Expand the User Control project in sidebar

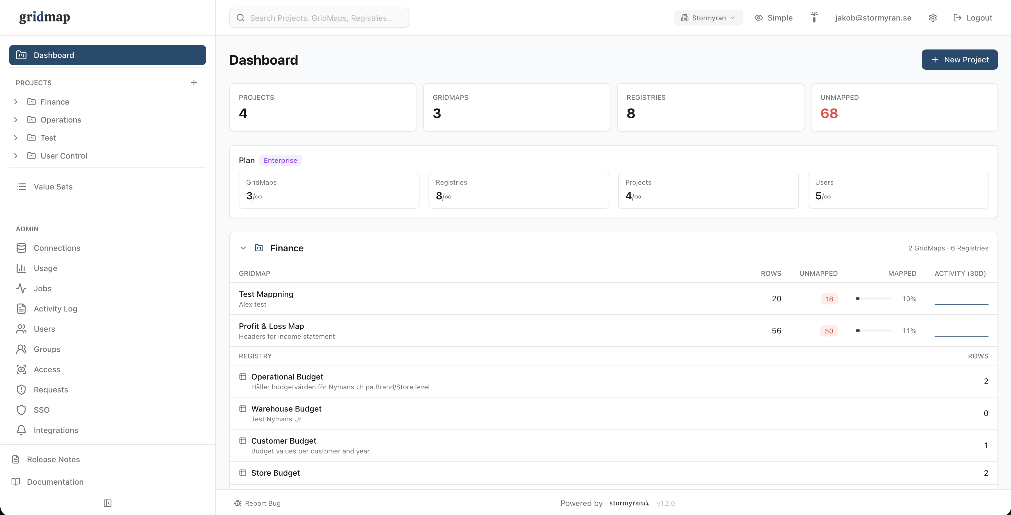coord(16,156)
